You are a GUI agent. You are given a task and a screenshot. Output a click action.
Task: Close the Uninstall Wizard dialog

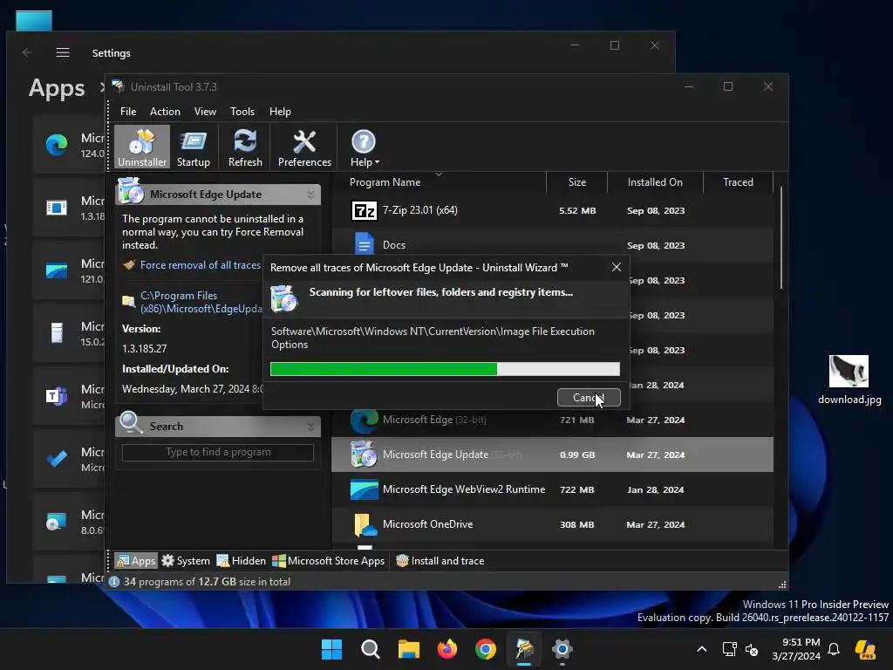tap(617, 267)
